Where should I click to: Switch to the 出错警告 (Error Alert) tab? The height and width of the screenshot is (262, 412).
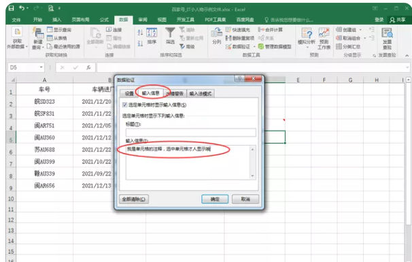[x=175, y=94]
